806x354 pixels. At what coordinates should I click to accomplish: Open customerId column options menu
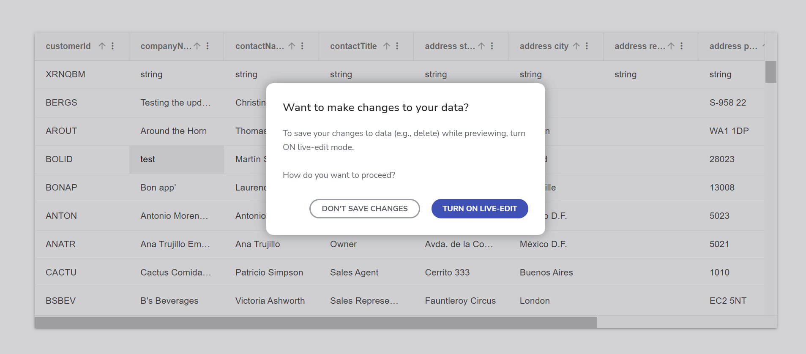tap(113, 46)
